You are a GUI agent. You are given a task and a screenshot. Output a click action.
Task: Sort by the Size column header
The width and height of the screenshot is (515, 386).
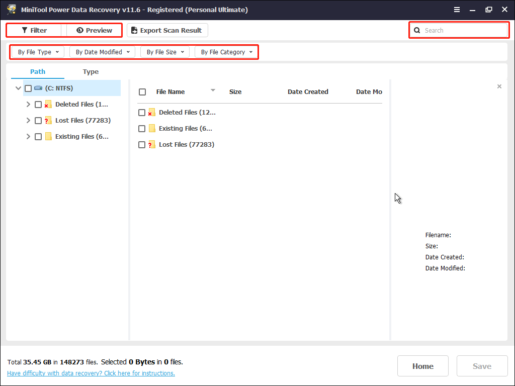pos(235,92)
